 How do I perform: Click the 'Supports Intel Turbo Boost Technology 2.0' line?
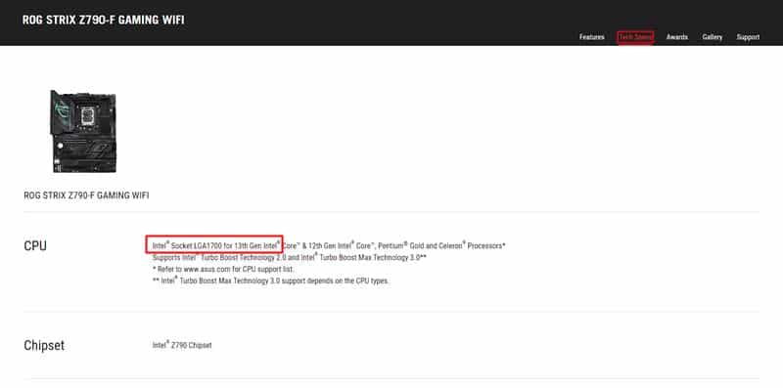click(x=289, y=257)
